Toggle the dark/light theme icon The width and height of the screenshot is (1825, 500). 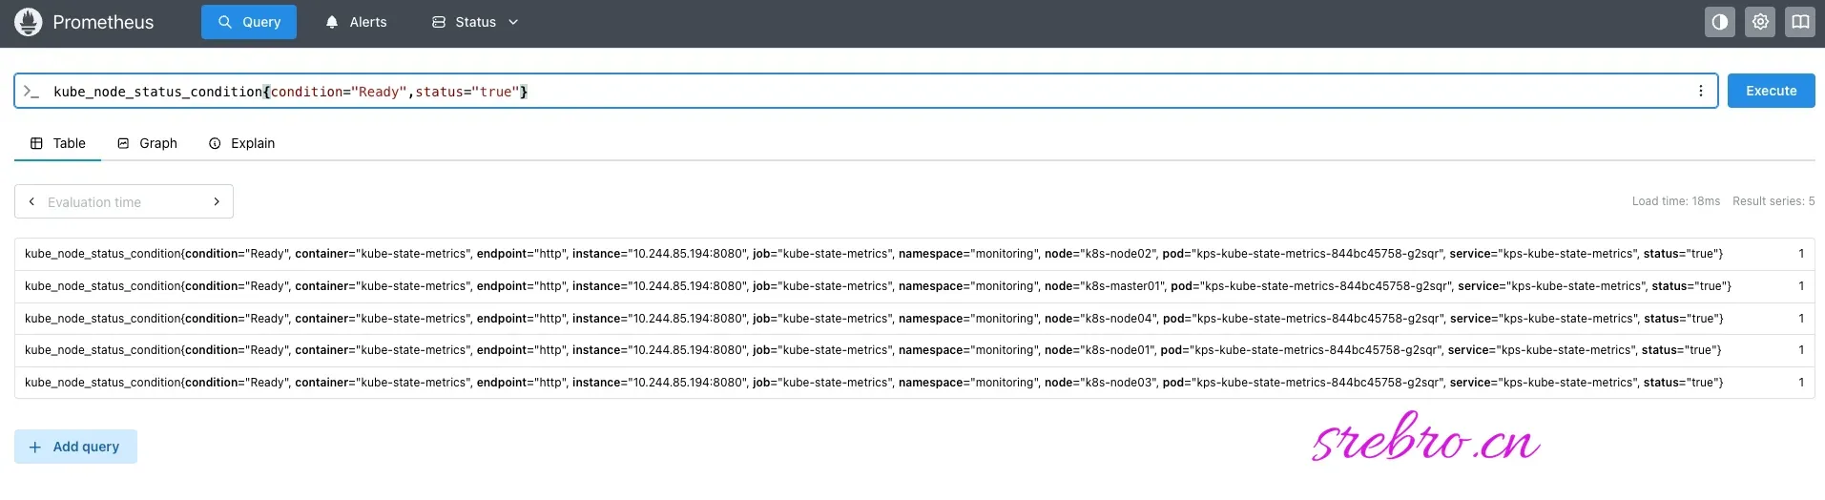click(x=1720, y=22)
